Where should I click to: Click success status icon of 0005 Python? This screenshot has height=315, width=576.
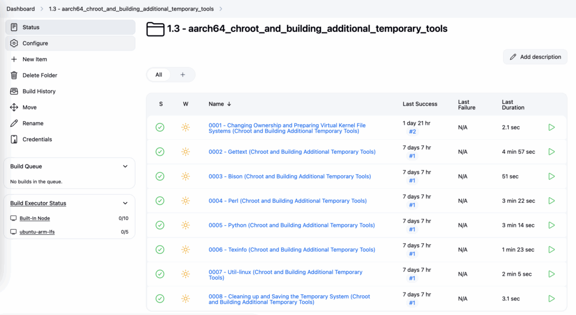(160, 225)
